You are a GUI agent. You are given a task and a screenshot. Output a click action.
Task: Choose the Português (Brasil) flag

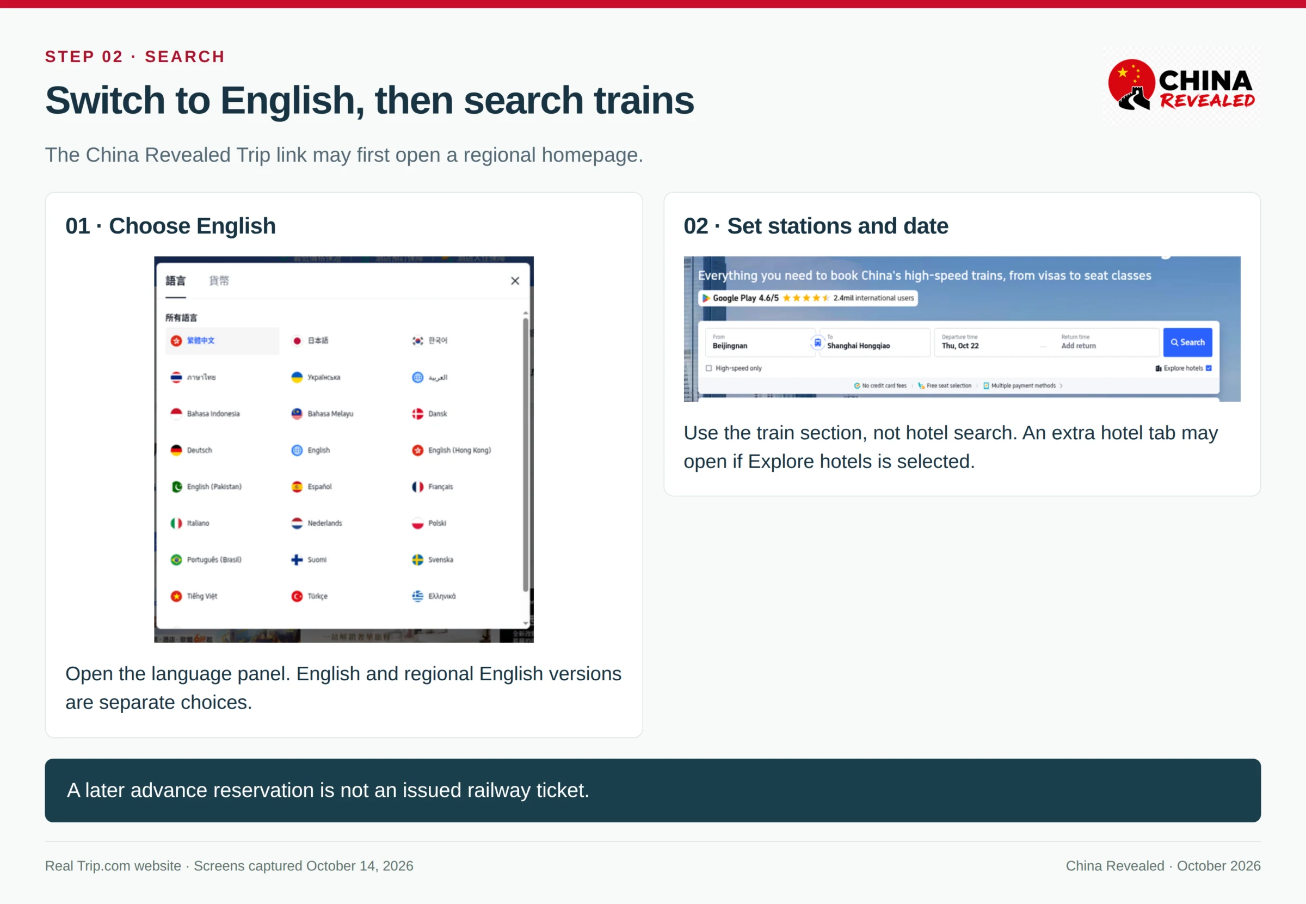coord(176,559)
